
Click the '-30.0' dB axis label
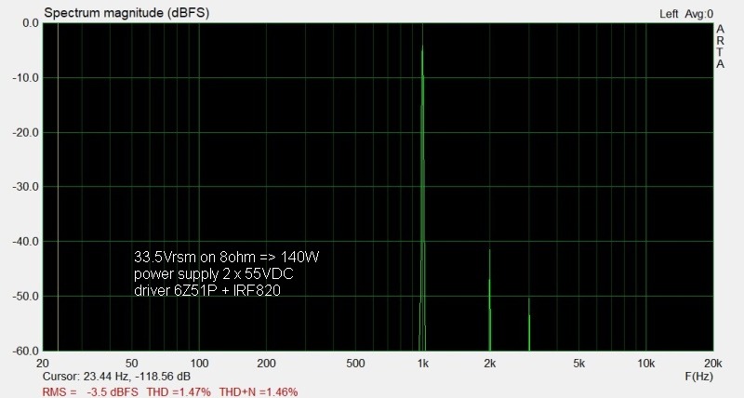[x=26, y=187]
